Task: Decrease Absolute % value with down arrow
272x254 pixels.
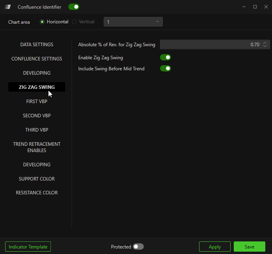Action: (265, 46)
